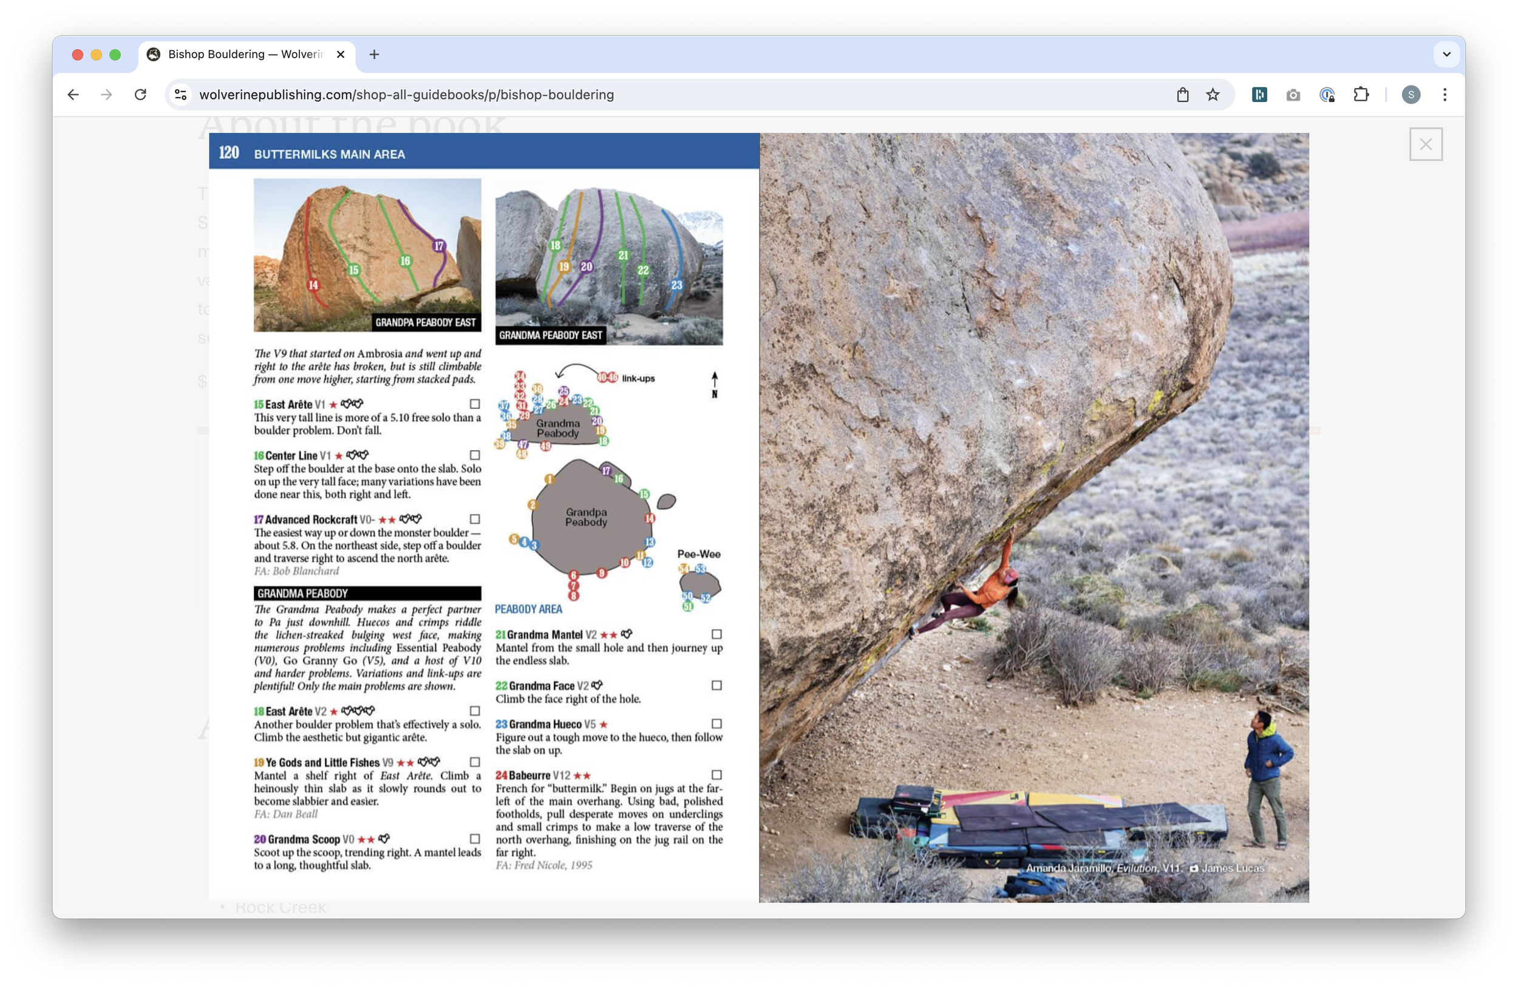Click the GRANDMA PEABODY section heading

[367, 594]
